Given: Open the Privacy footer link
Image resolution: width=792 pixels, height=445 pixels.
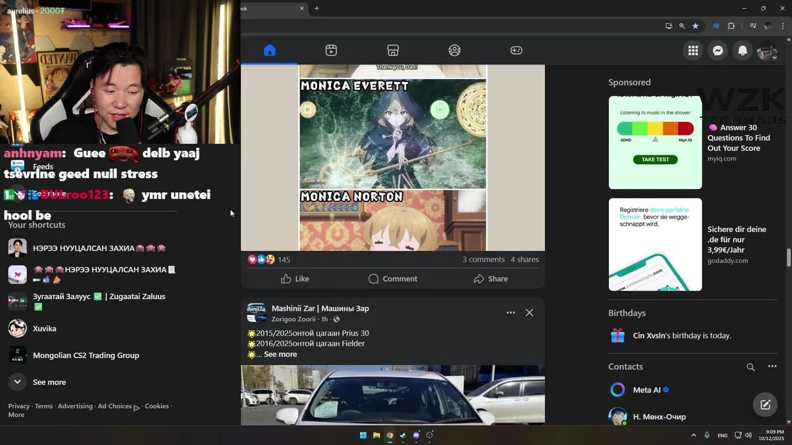Looking at the screenshot, I should [x=19, y=406].
